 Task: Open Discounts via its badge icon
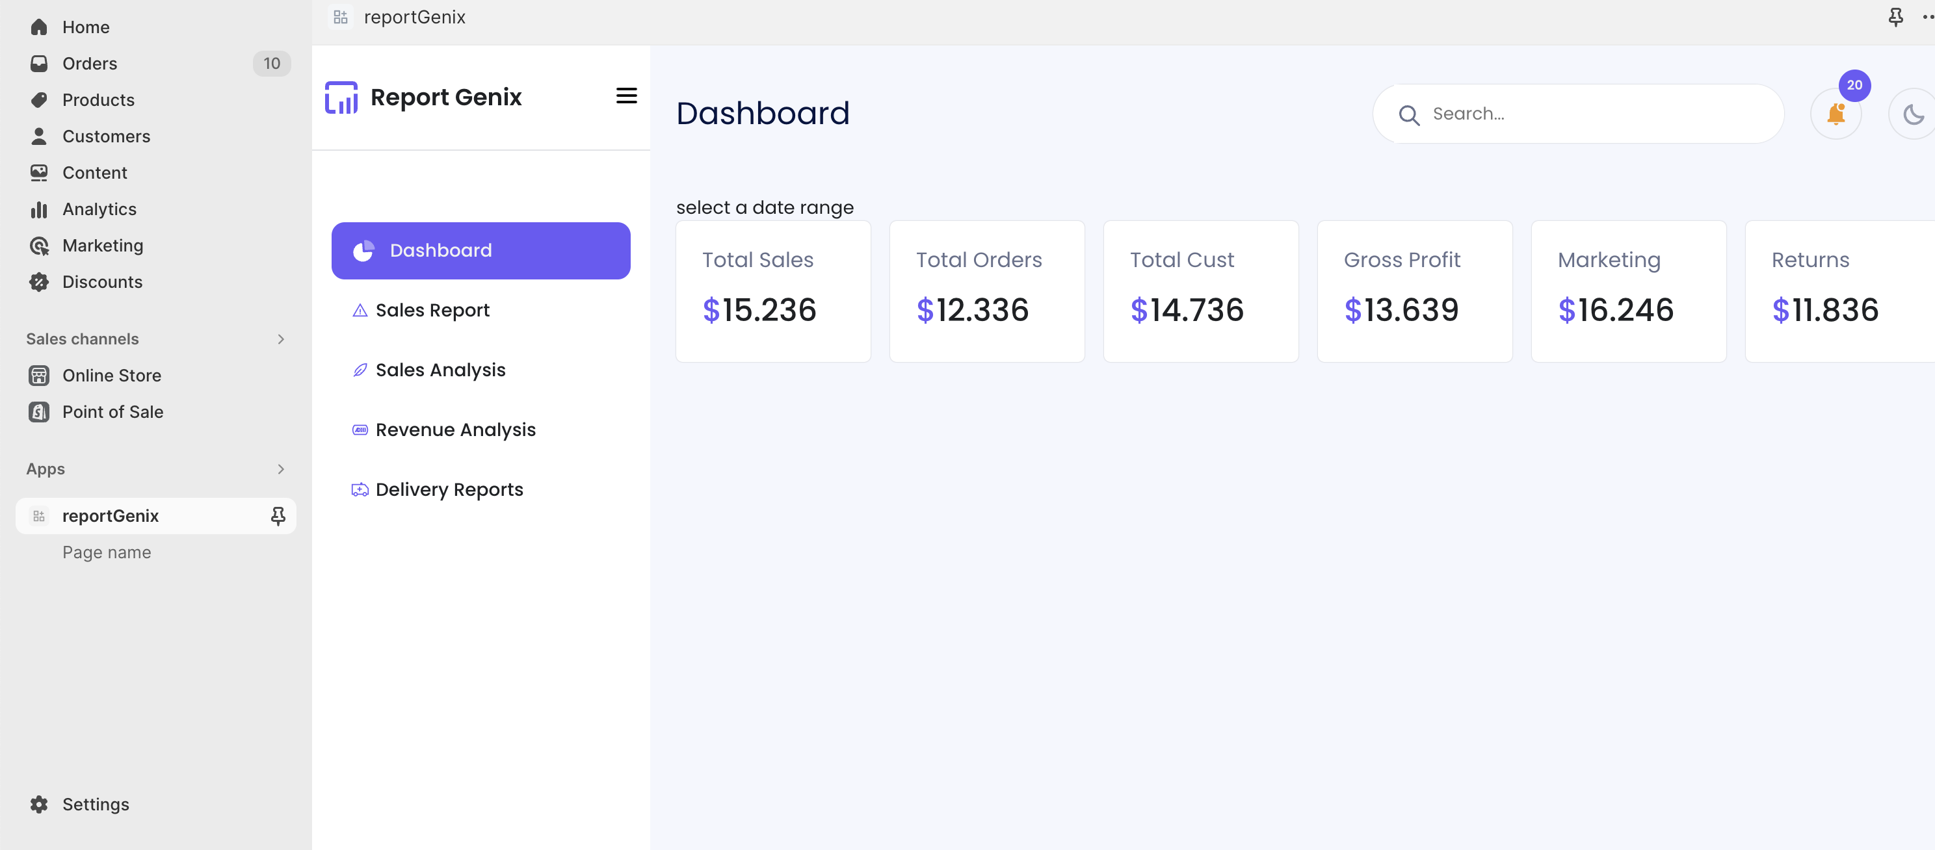pos(39,282)
